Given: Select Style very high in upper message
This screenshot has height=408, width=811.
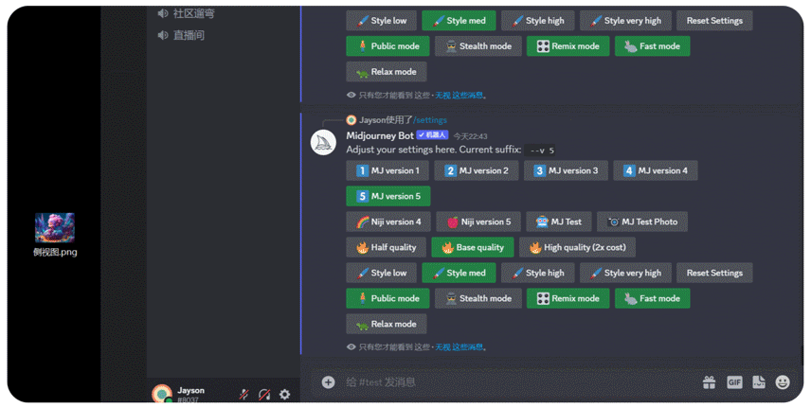Looking at the screenshot, I should tap(625, 21).
